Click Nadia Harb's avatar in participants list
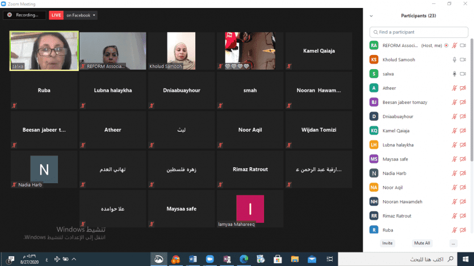Viewport: 474px width, 266px height. click(x=374, y=173)
